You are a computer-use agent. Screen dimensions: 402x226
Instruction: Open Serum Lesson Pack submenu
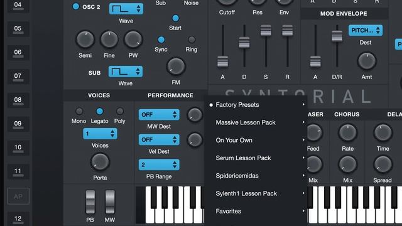click(x=256, y=158)
